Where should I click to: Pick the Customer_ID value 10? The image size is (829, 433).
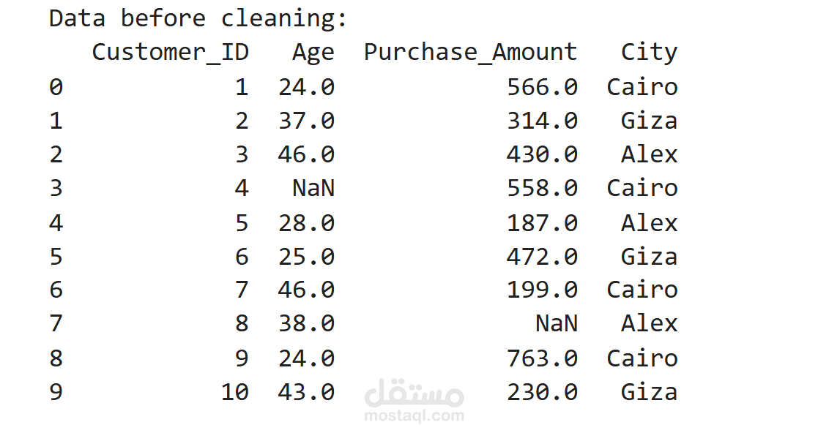(234, 392)
